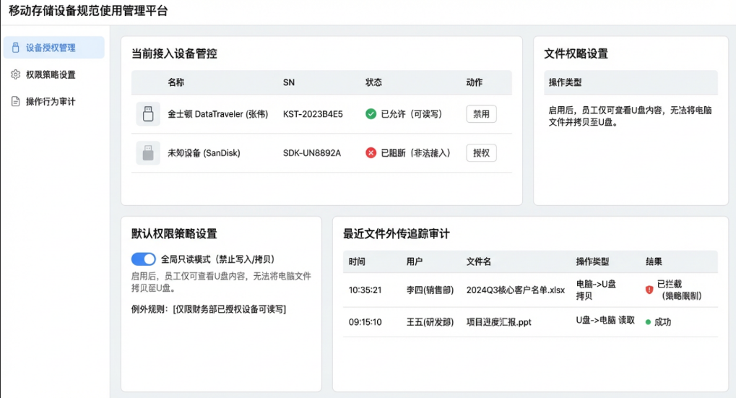Click the 默认权限策略设置 heading
Screen dimensions: 736x398
174,234
